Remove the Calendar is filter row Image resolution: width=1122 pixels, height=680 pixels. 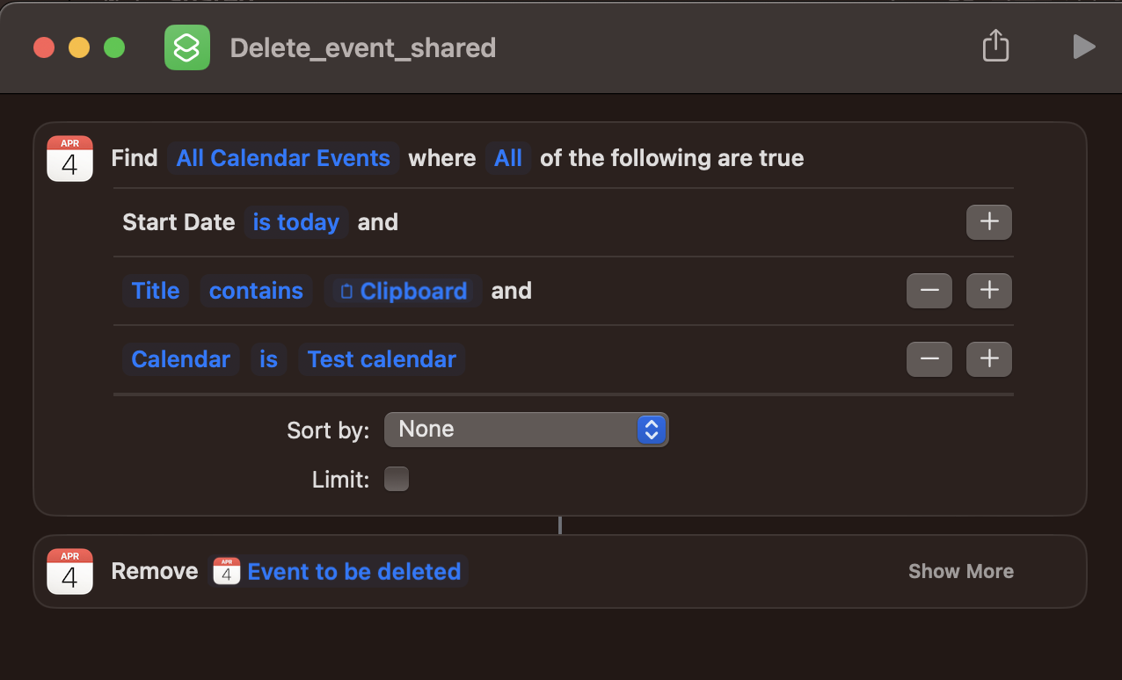coord(929,359)
